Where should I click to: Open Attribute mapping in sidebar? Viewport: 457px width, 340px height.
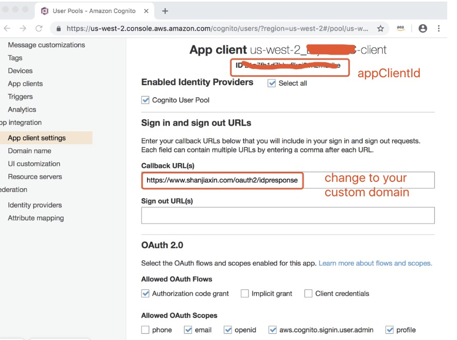tap(36, 218)
